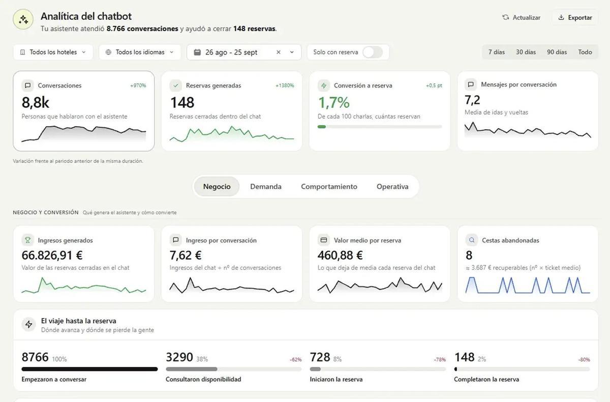This screenshot has height=402, width=610.
Task: Click the Empezaron a conversar funnel bar
Action: [x=89, y=369]
